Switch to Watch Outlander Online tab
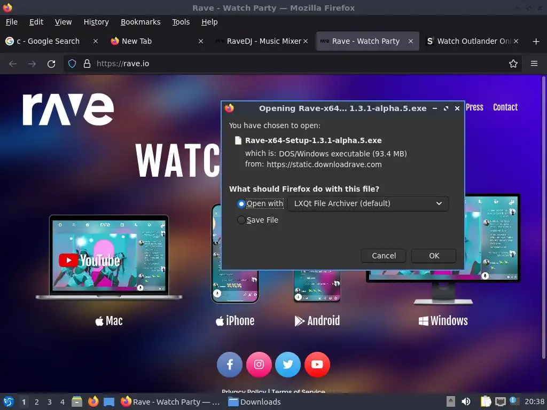The image size is (547, 410). point(473,41)
